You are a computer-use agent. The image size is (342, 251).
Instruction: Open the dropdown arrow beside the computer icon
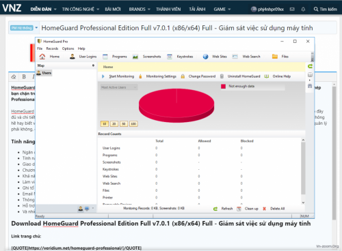click(x=93, y=208)
